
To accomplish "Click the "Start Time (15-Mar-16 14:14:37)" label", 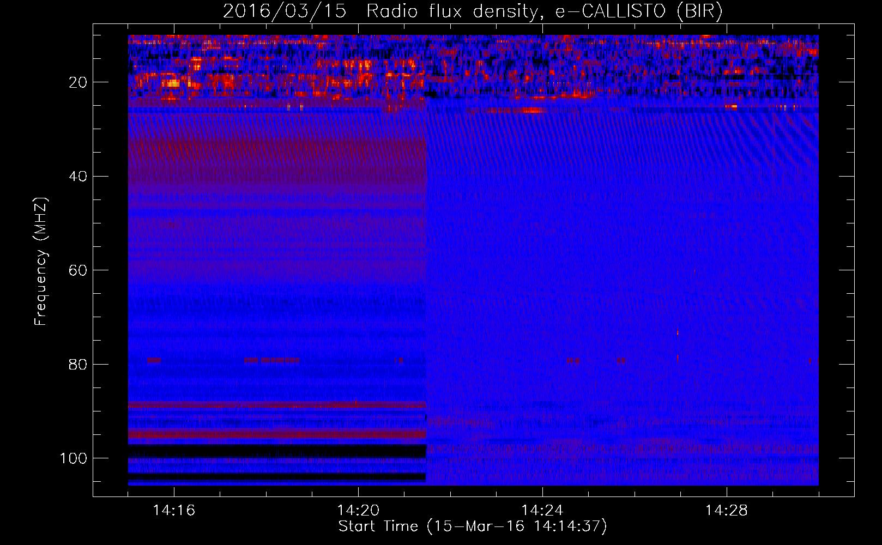I will pyautogui.click(x=473, y=526).
